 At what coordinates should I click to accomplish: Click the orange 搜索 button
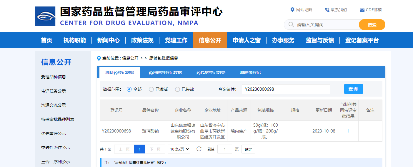(x=372, y=25)
